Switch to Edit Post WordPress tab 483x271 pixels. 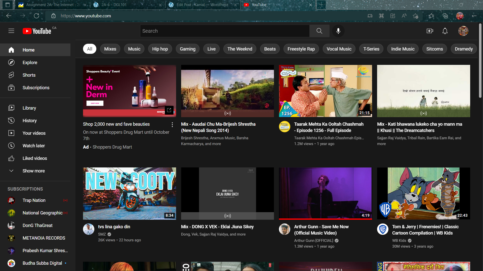[x=203, y=5]
